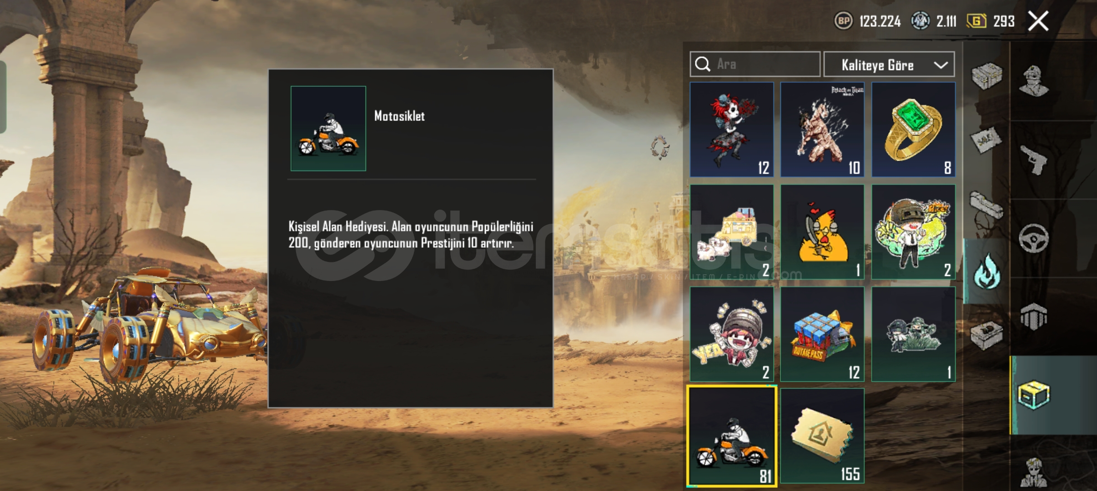Open the yellow crate inventory tab
The image size is (1097, 491).
(1033, 395)
